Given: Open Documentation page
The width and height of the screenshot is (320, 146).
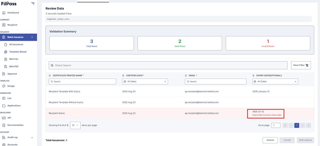Looking at the screenshot, I should click(x=15, y=125).
